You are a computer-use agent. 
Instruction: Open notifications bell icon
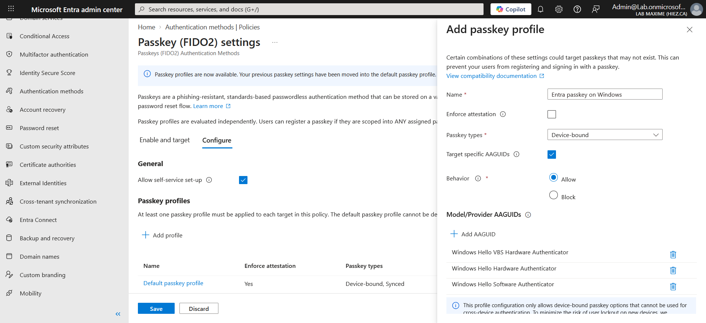point(541,9)
